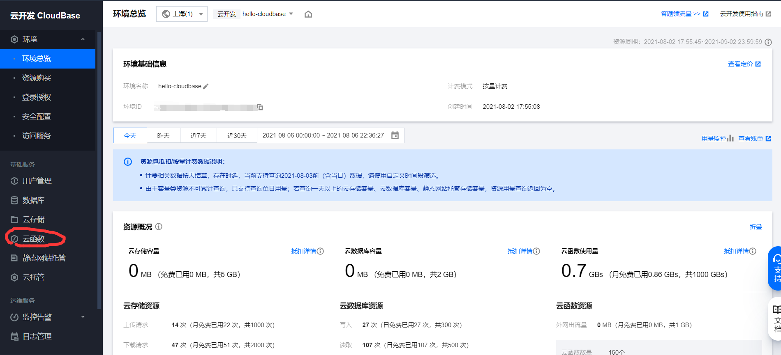Open the hello-cloudbase environment dropdown
Screen dimensions: 781x355
268,14
